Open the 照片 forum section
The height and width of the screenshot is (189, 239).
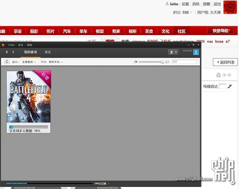point(50,31)
